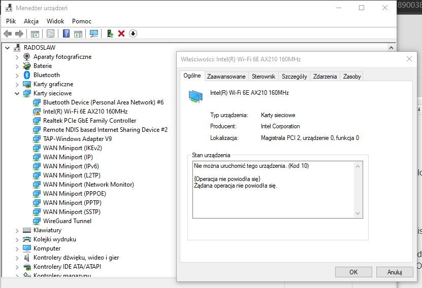
Task: Close the Właściwości properties dialog
Action: [409, 59]
